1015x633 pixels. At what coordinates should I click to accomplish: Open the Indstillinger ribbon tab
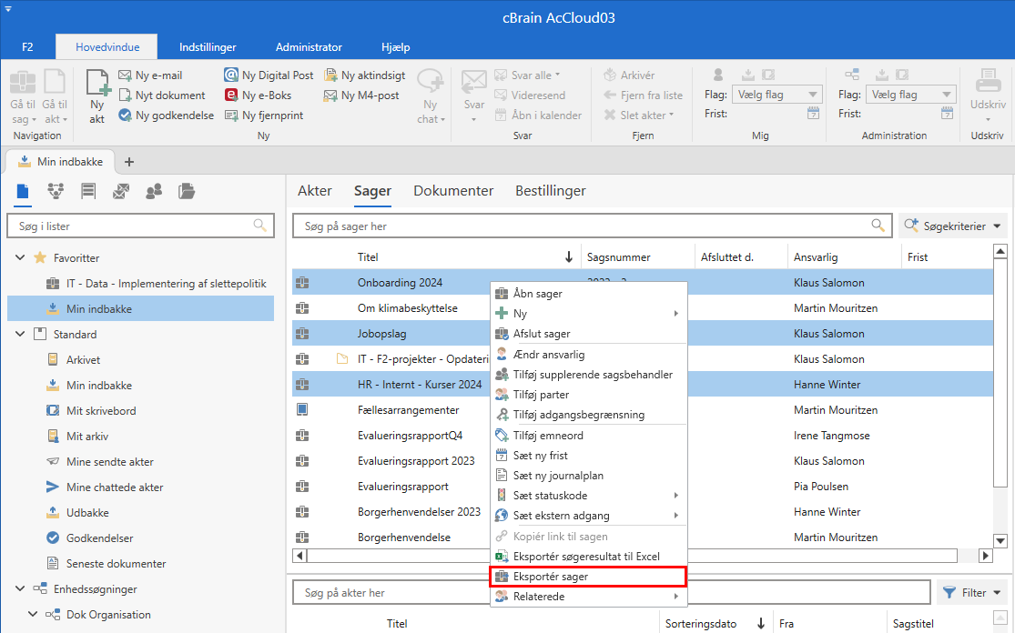coord(208,46)
